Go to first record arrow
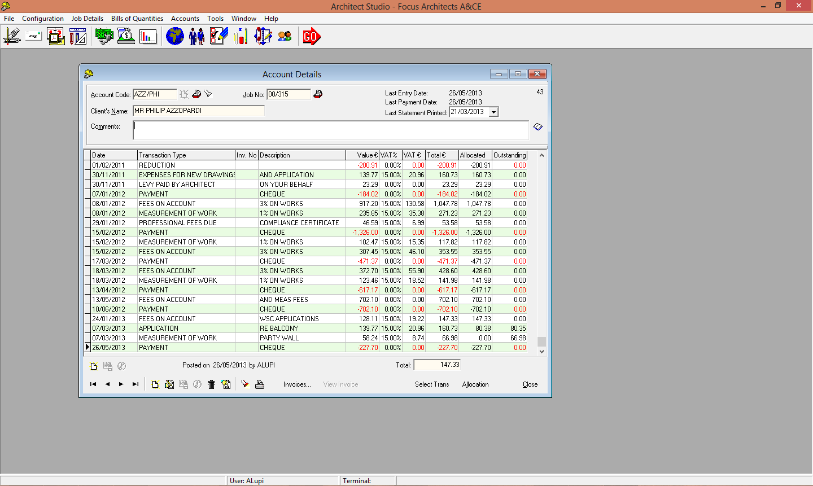Viewport: 813px width, 486px height. (93, 384)
